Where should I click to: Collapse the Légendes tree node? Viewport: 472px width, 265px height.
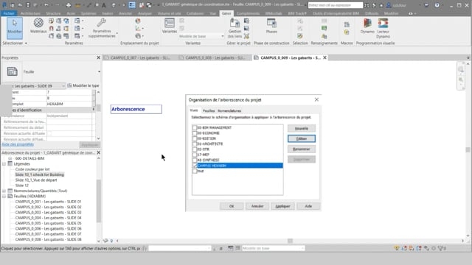(4, 163)
